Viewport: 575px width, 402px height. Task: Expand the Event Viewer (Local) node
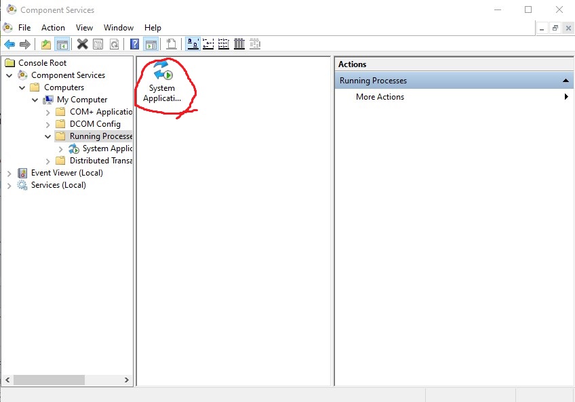point(9,173)
